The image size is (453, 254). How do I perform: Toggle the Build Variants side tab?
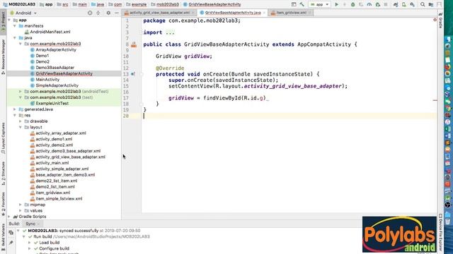(3, 237)
